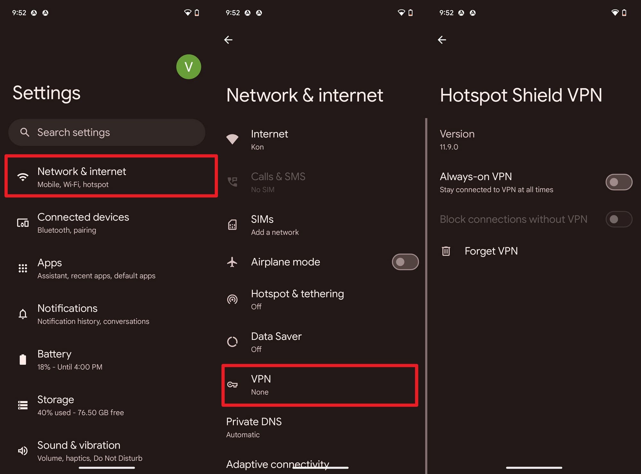Open the Data Saver settings
This screenshot has height=474, width=641.
pos(276,342)
